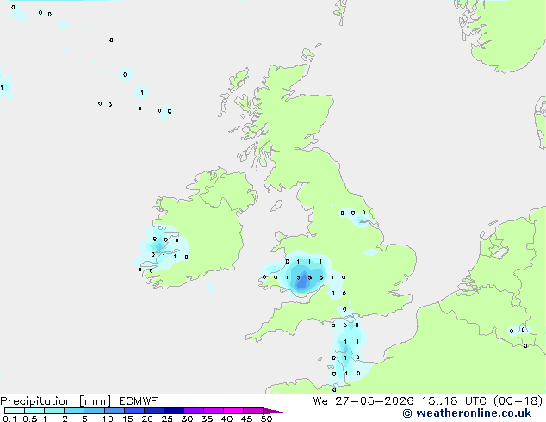Click the legend label "45"
The image size is (546, 422).
246,419
